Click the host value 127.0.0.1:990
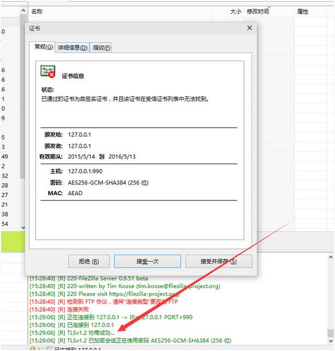 tap(85, 171)
